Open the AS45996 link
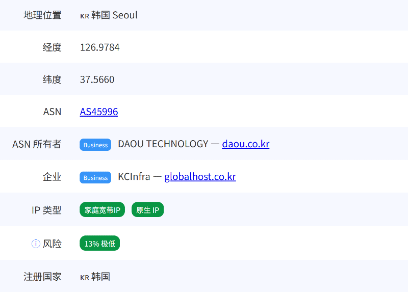The image size is (408, 294). click(x=99, y=112)
